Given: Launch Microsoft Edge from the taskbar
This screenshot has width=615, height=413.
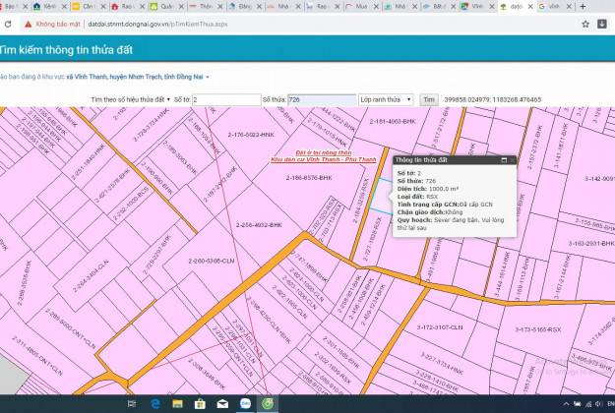Looking at the screenshot, I should (x=155, y=404).
